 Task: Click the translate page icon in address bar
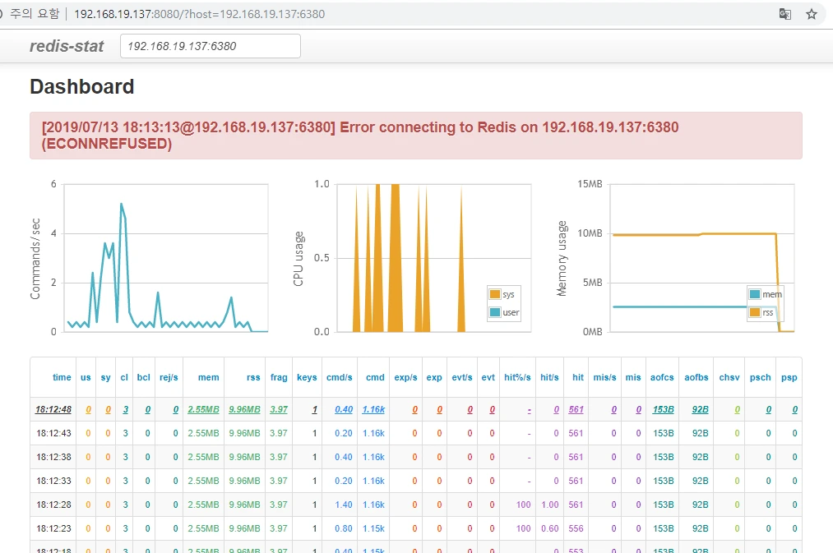pos(784,14)
